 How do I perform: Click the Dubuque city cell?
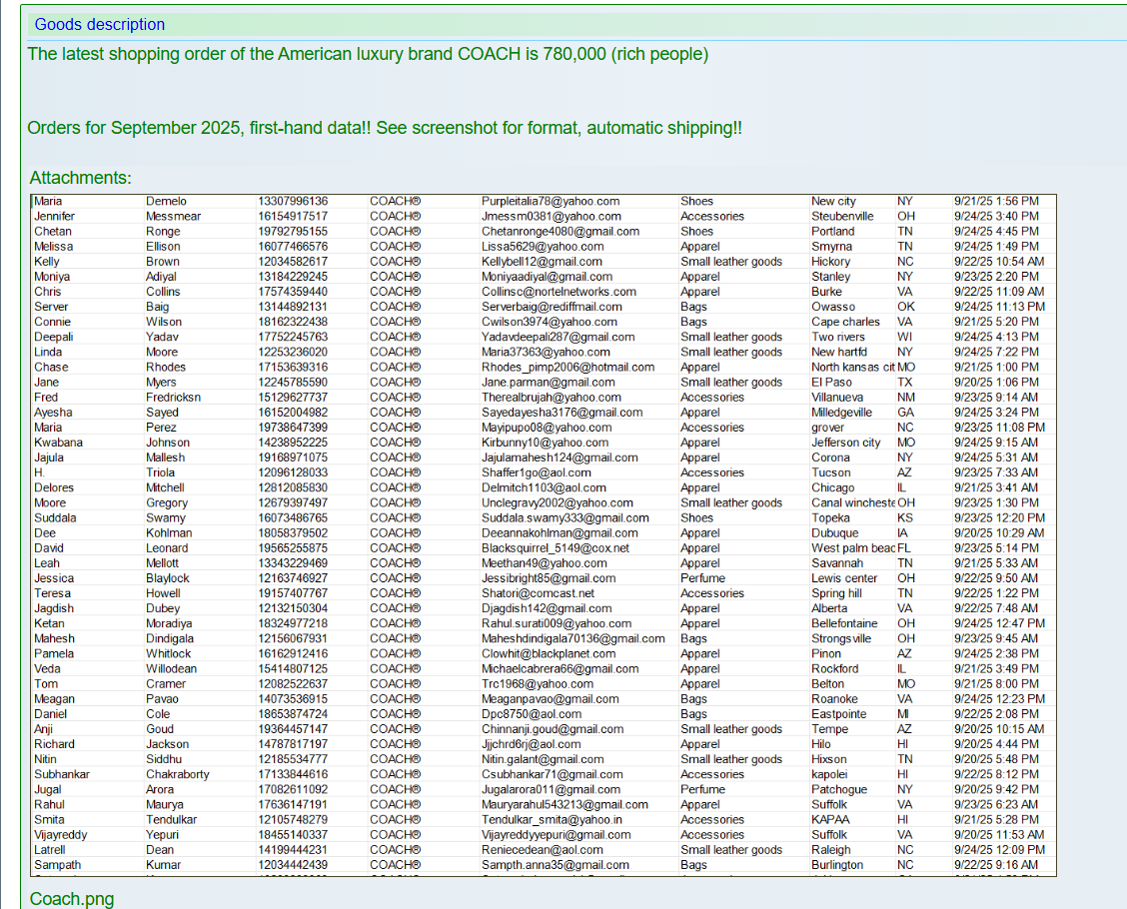(x=834, y=533)
